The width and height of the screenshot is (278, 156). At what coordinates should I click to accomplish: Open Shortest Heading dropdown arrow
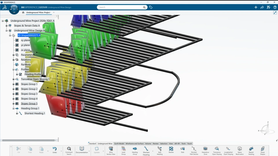click(153, 151)
